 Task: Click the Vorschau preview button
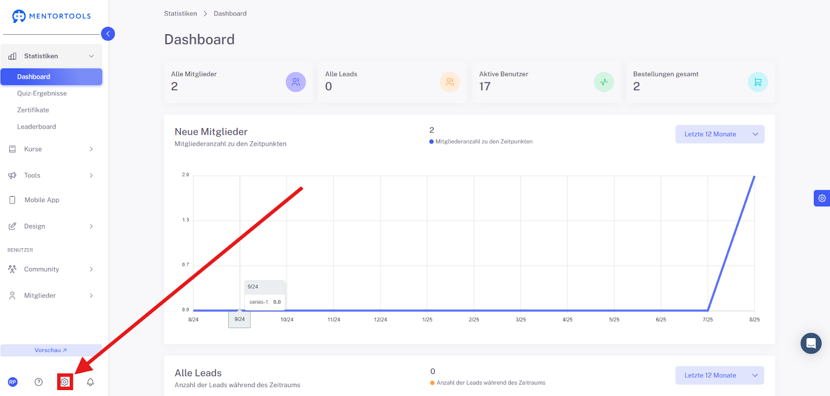click(51, 350)
